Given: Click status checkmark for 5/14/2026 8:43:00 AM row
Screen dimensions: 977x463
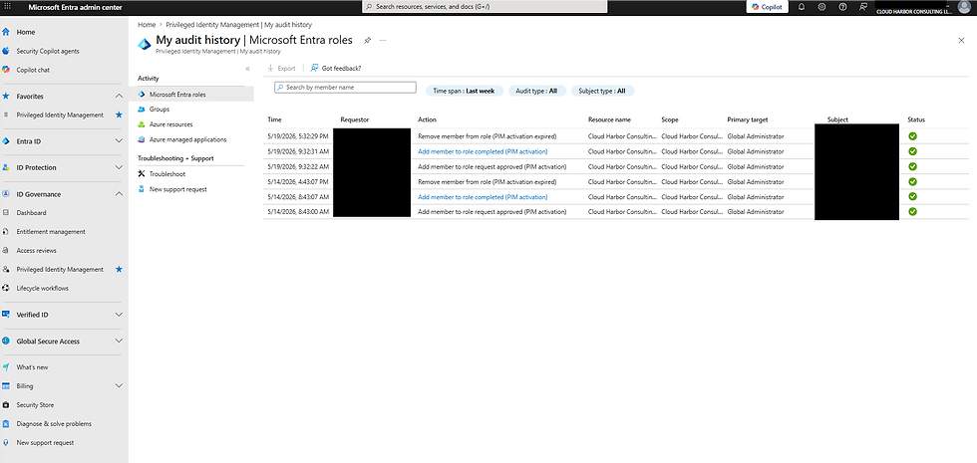Looking at the screenshot, I should 912,211.
